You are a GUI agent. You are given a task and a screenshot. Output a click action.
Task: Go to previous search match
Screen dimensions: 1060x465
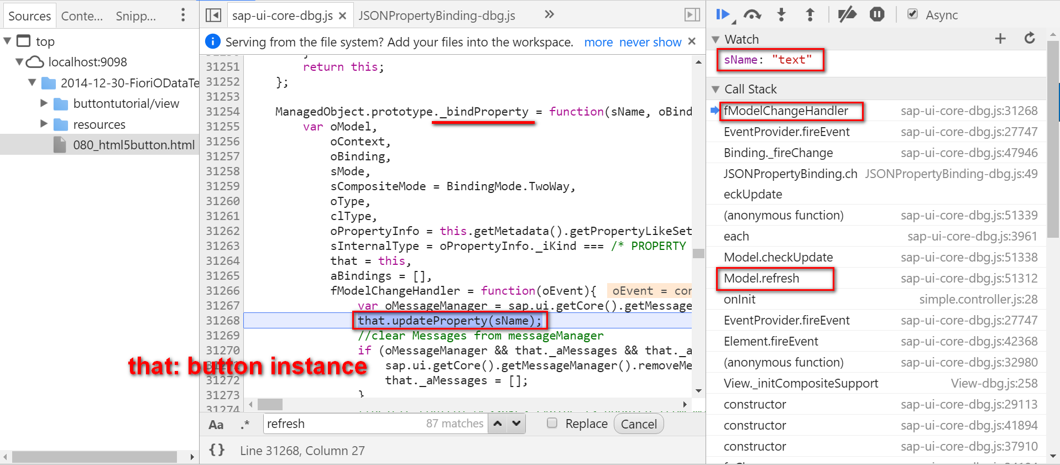click(498, 424)
